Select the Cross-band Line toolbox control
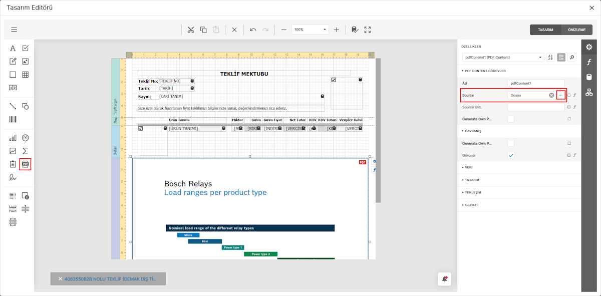This screenshot has width=601, height=296. tap(26, 208)
